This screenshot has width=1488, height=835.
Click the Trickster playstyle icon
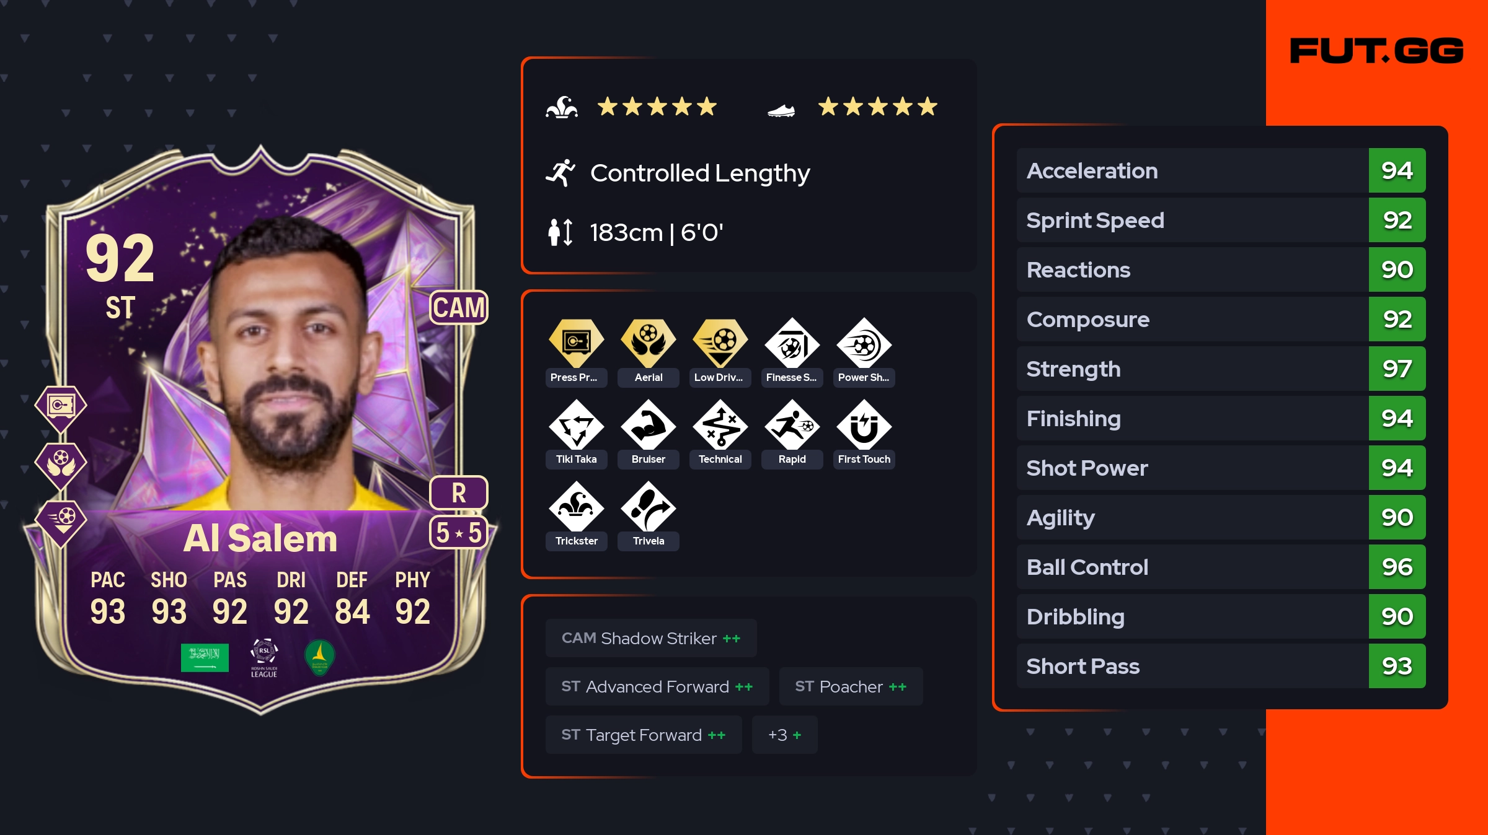click(x=576, y=506)
